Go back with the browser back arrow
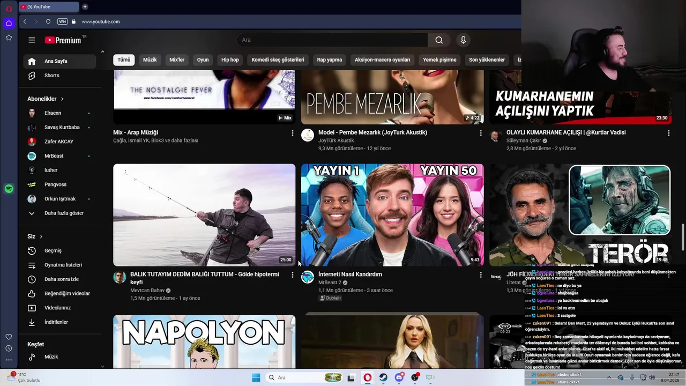Image resolution: width=686 pixels, height=386 pixels. (25, 21)
